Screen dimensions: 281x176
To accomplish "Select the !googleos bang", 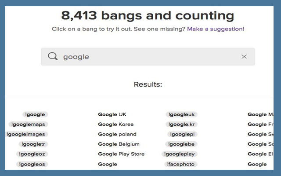I will coord(32,164).
